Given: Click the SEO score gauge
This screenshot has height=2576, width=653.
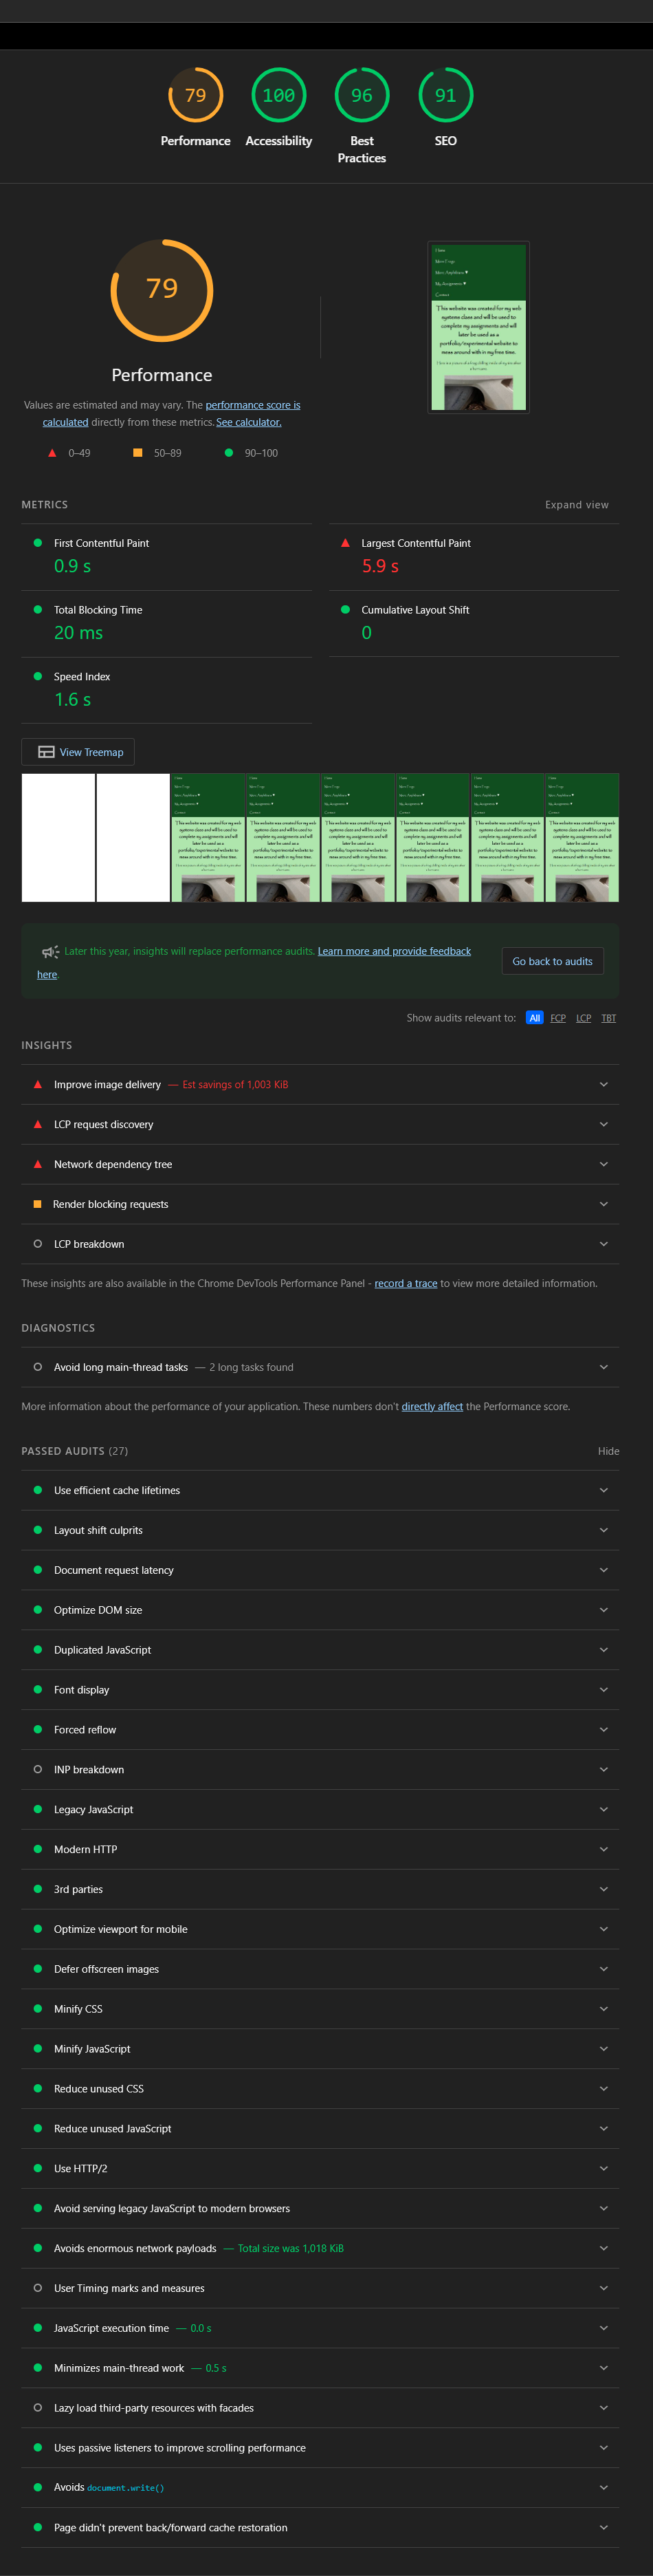Looking at the screenshot, I should coord(445,96).
